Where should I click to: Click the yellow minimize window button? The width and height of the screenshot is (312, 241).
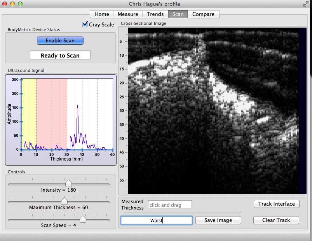(12, 4)
